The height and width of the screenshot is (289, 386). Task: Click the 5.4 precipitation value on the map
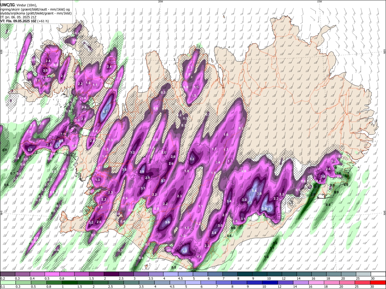(254, 191)
